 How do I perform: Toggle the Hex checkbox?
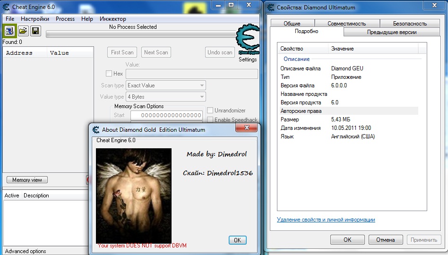109,73
